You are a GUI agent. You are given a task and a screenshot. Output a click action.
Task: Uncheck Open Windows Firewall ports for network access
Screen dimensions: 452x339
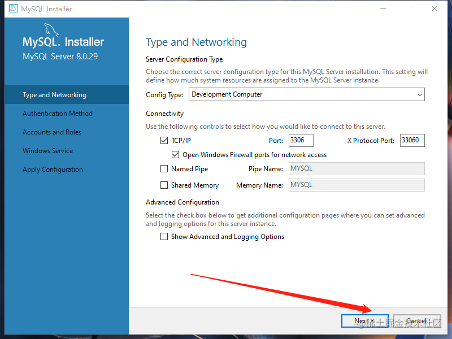(175, 155)
